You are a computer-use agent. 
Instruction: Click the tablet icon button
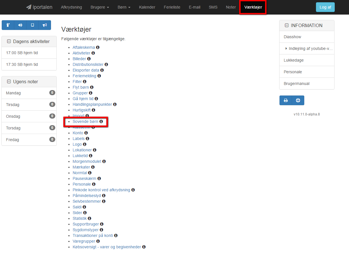tap(32, 25)
